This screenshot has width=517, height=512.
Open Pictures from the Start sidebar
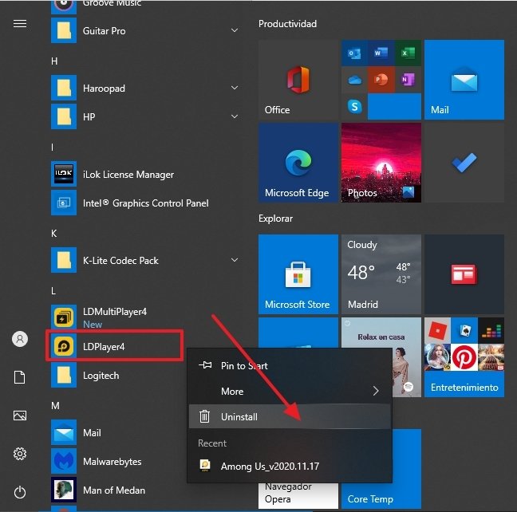(x=20, y=416)
